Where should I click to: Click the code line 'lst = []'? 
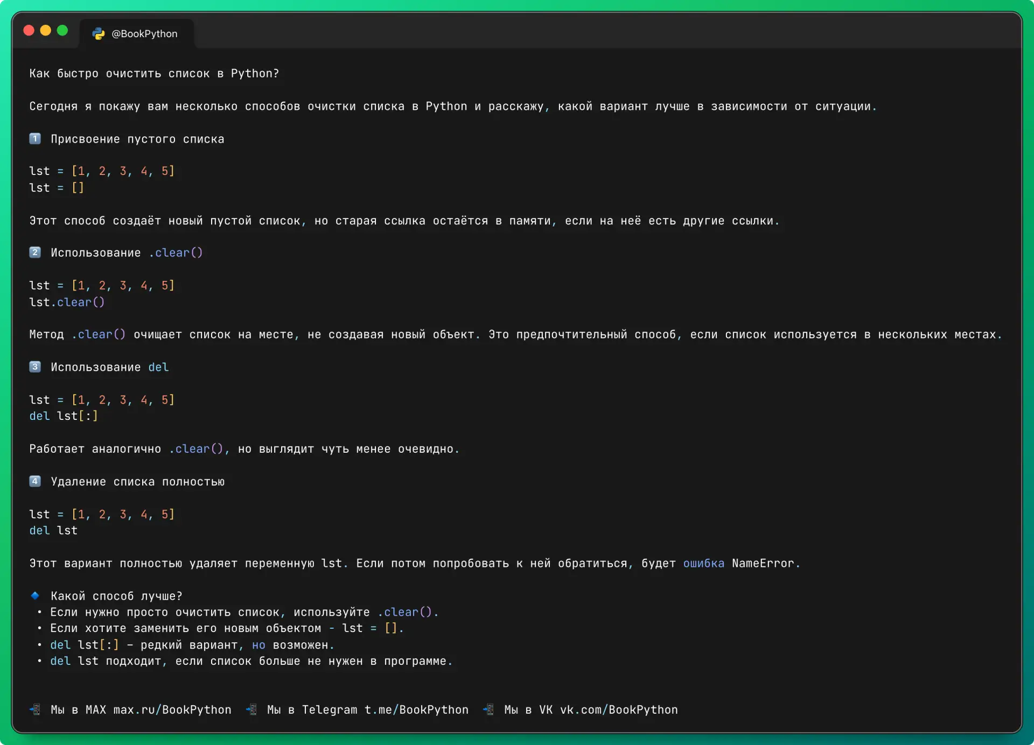(57, 188)
